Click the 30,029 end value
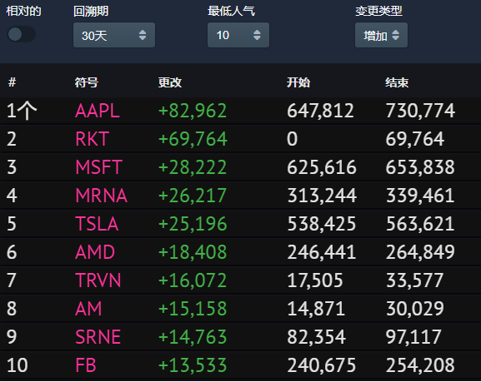 [x=415, y=309]
